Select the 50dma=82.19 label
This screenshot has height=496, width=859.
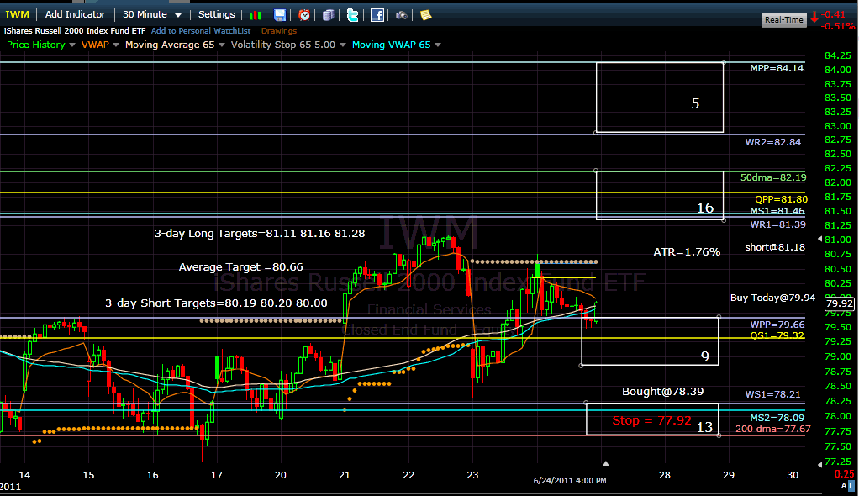[773, 177]
